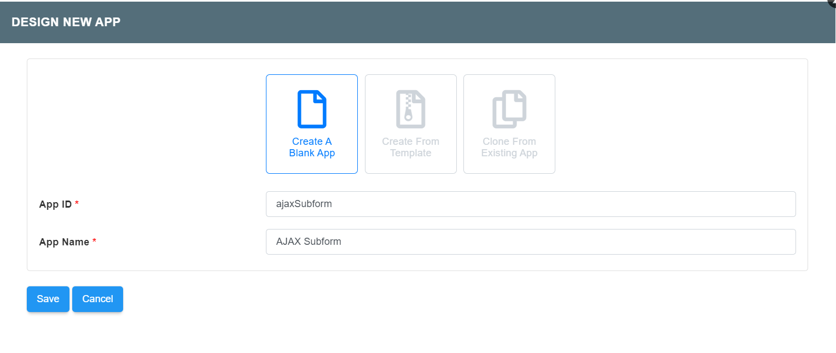The image size is (836, 353).
Task: Close the dialog via top-right corner button
Action: click(832, 3)
